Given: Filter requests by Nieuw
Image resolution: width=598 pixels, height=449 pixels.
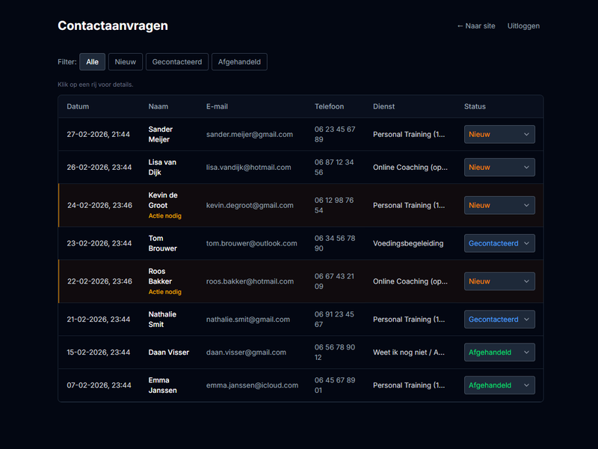Looking at the screenshot, I should pos(126,62).
